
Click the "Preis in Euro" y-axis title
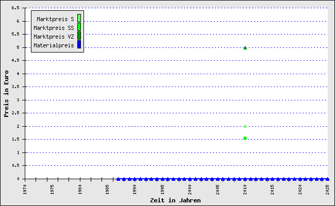tap(7, 93)
